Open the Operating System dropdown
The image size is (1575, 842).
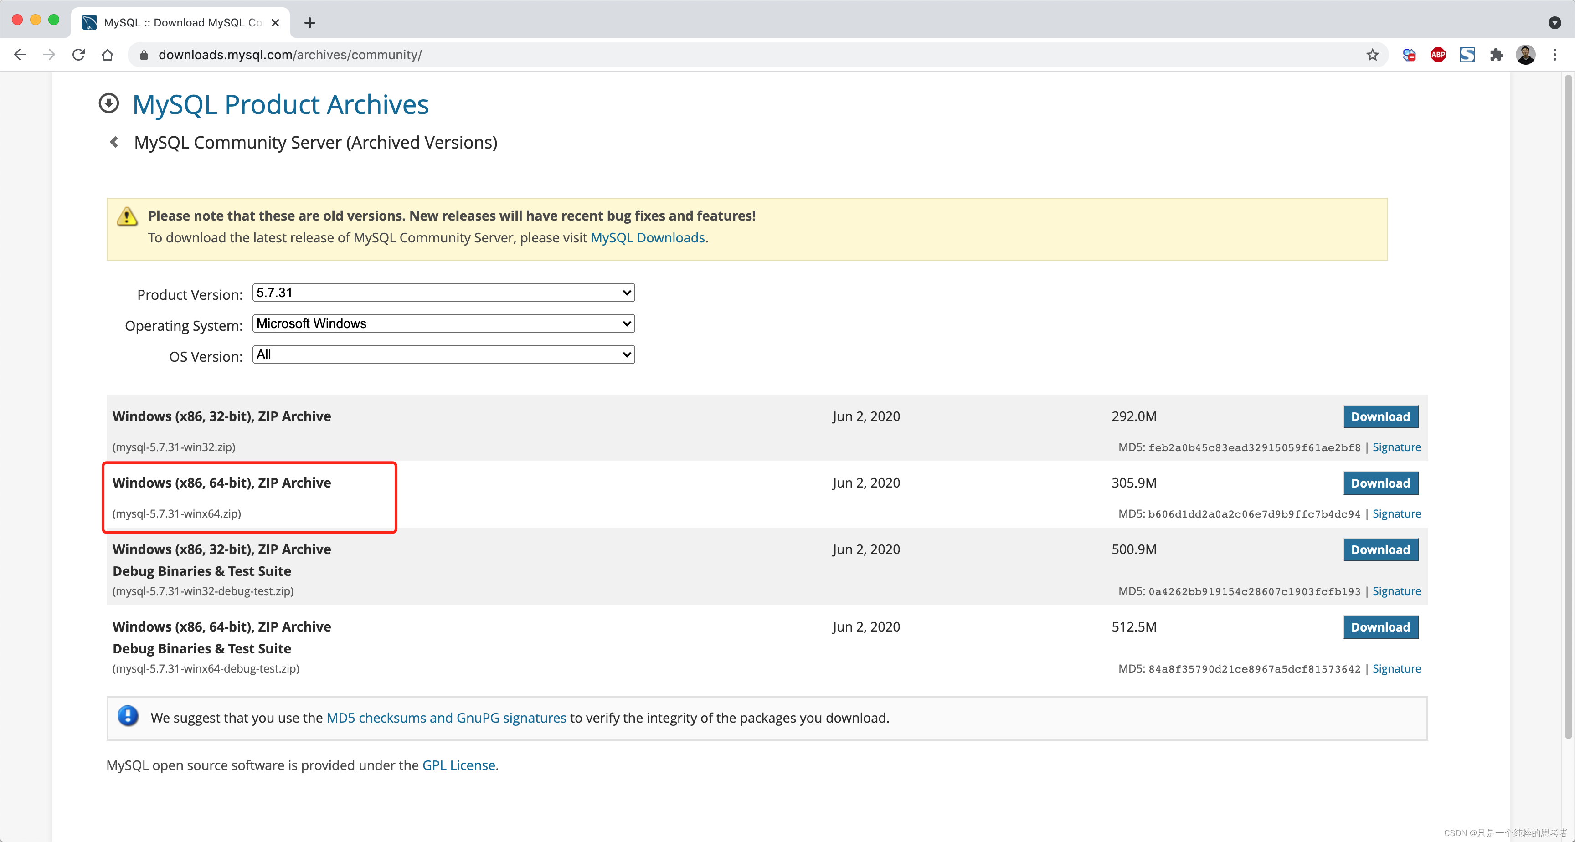tap(443, 323)
